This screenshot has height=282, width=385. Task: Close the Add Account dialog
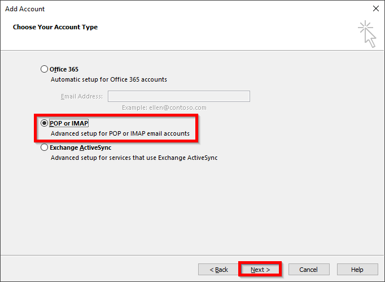[375, 8]
